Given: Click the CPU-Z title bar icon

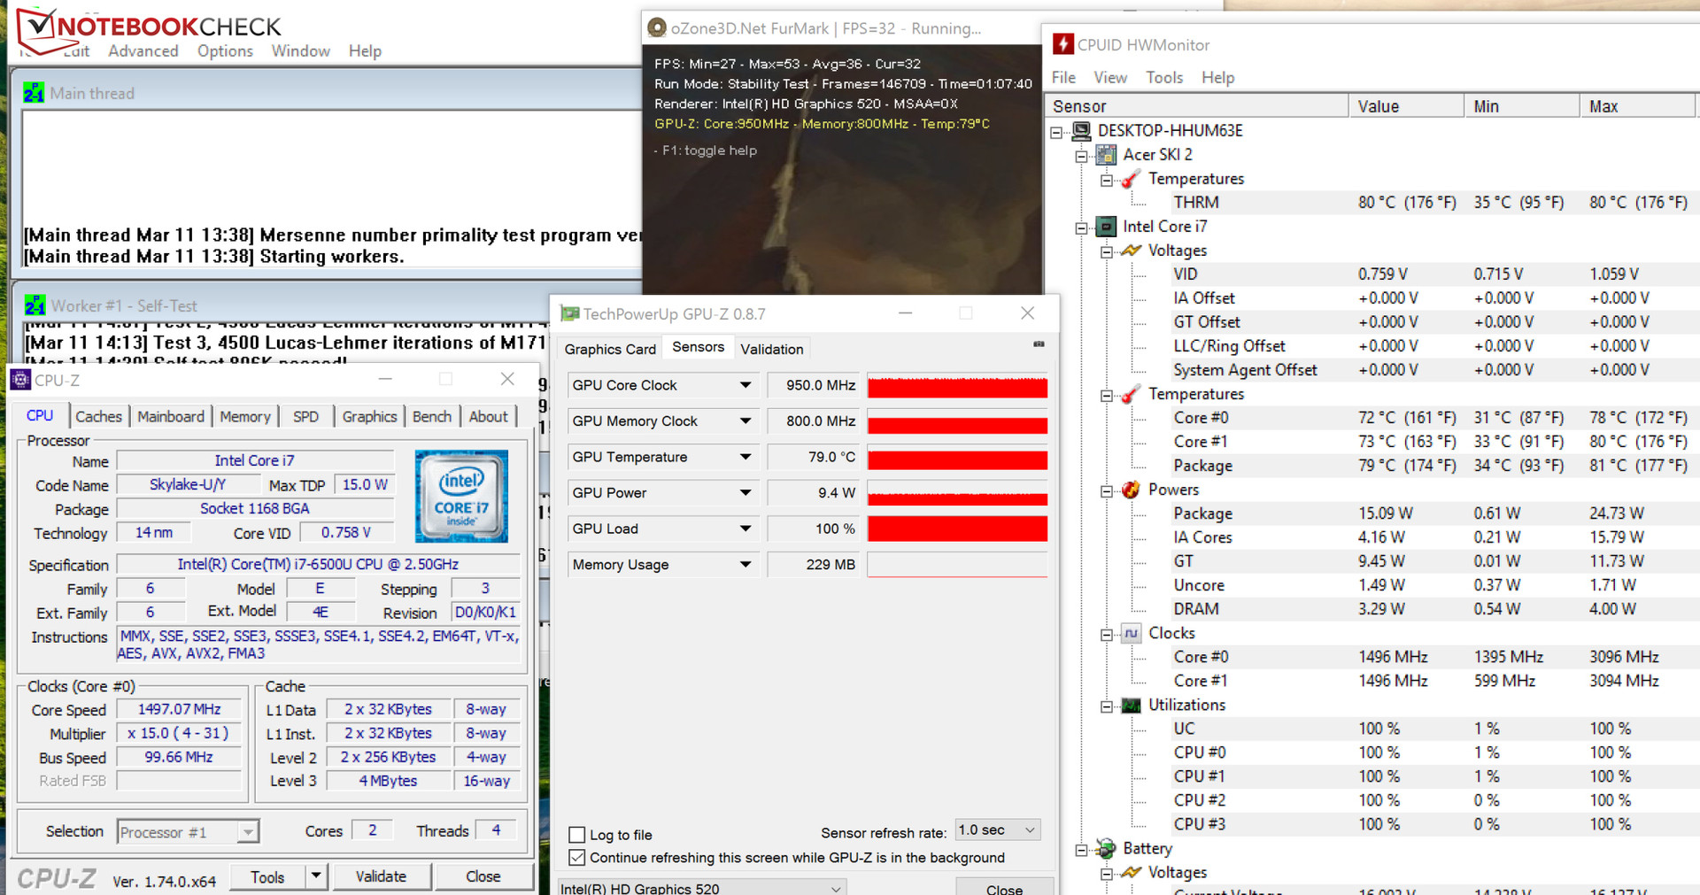Looking at the screenshot, I should pyautogui.click(x=20, y=380).
